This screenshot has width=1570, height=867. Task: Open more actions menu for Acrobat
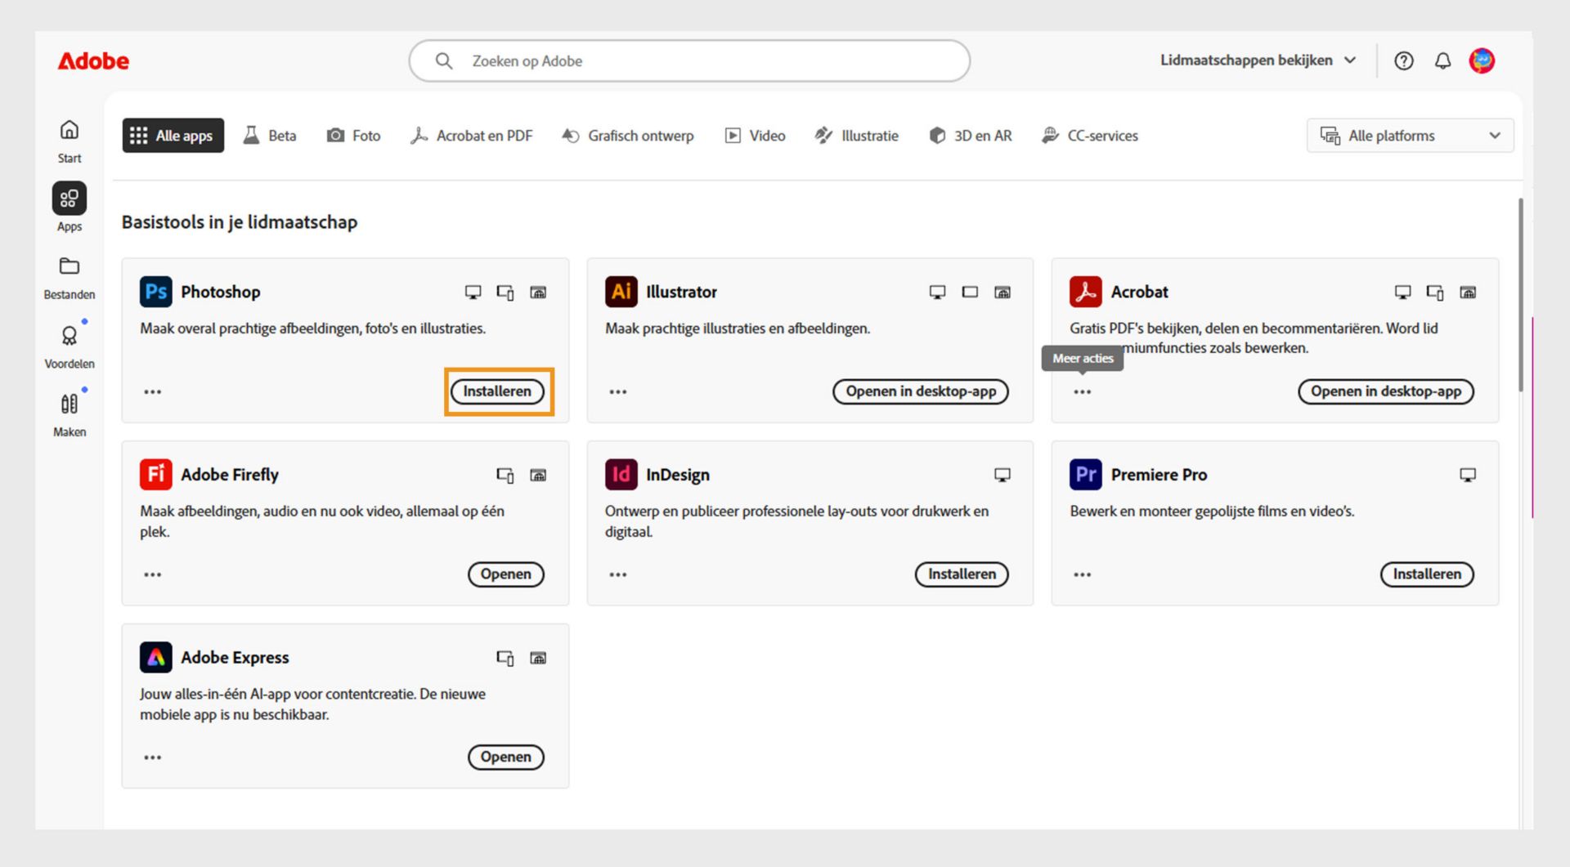pyautogui.click(x=1083, y=392)
